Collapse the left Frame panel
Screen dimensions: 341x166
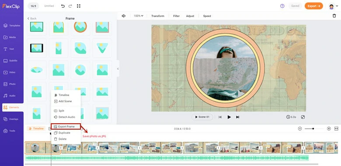coord(118,69)
